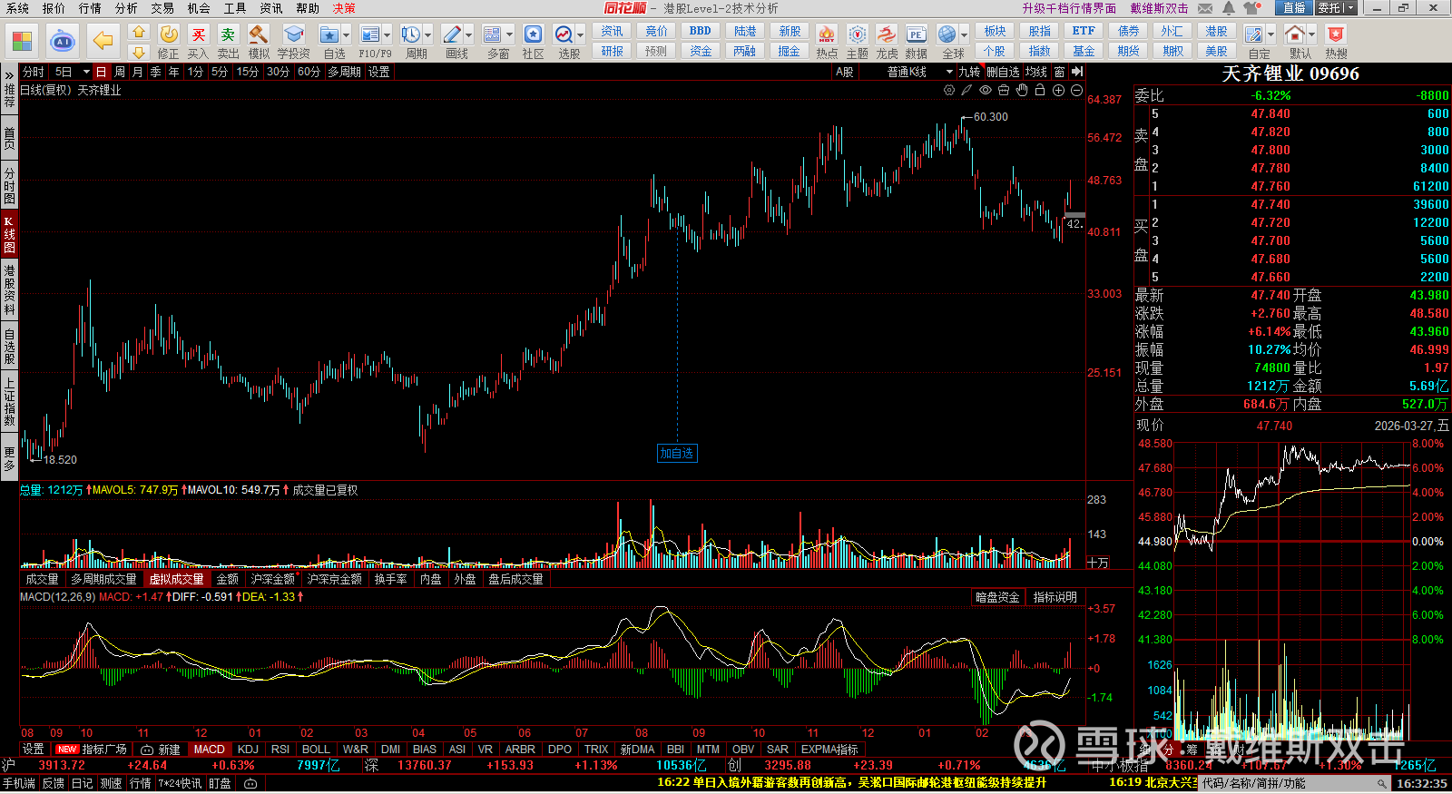This screenshot has height=794, width=1452.
Task: Switch K-line period to 60分
Action: tap(309, 72)
